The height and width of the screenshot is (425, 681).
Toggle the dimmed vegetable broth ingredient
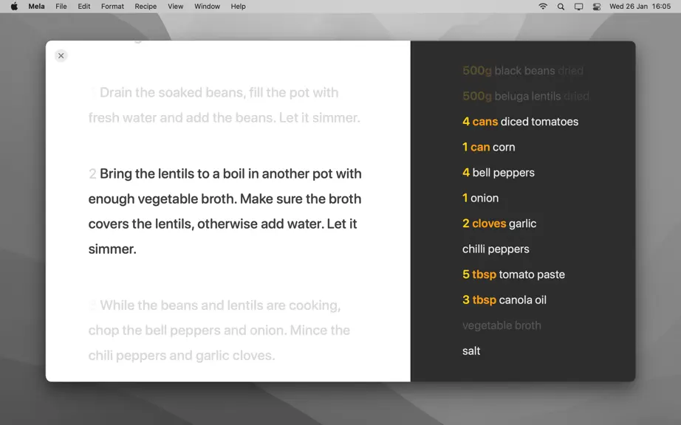[x=502, y=325]
